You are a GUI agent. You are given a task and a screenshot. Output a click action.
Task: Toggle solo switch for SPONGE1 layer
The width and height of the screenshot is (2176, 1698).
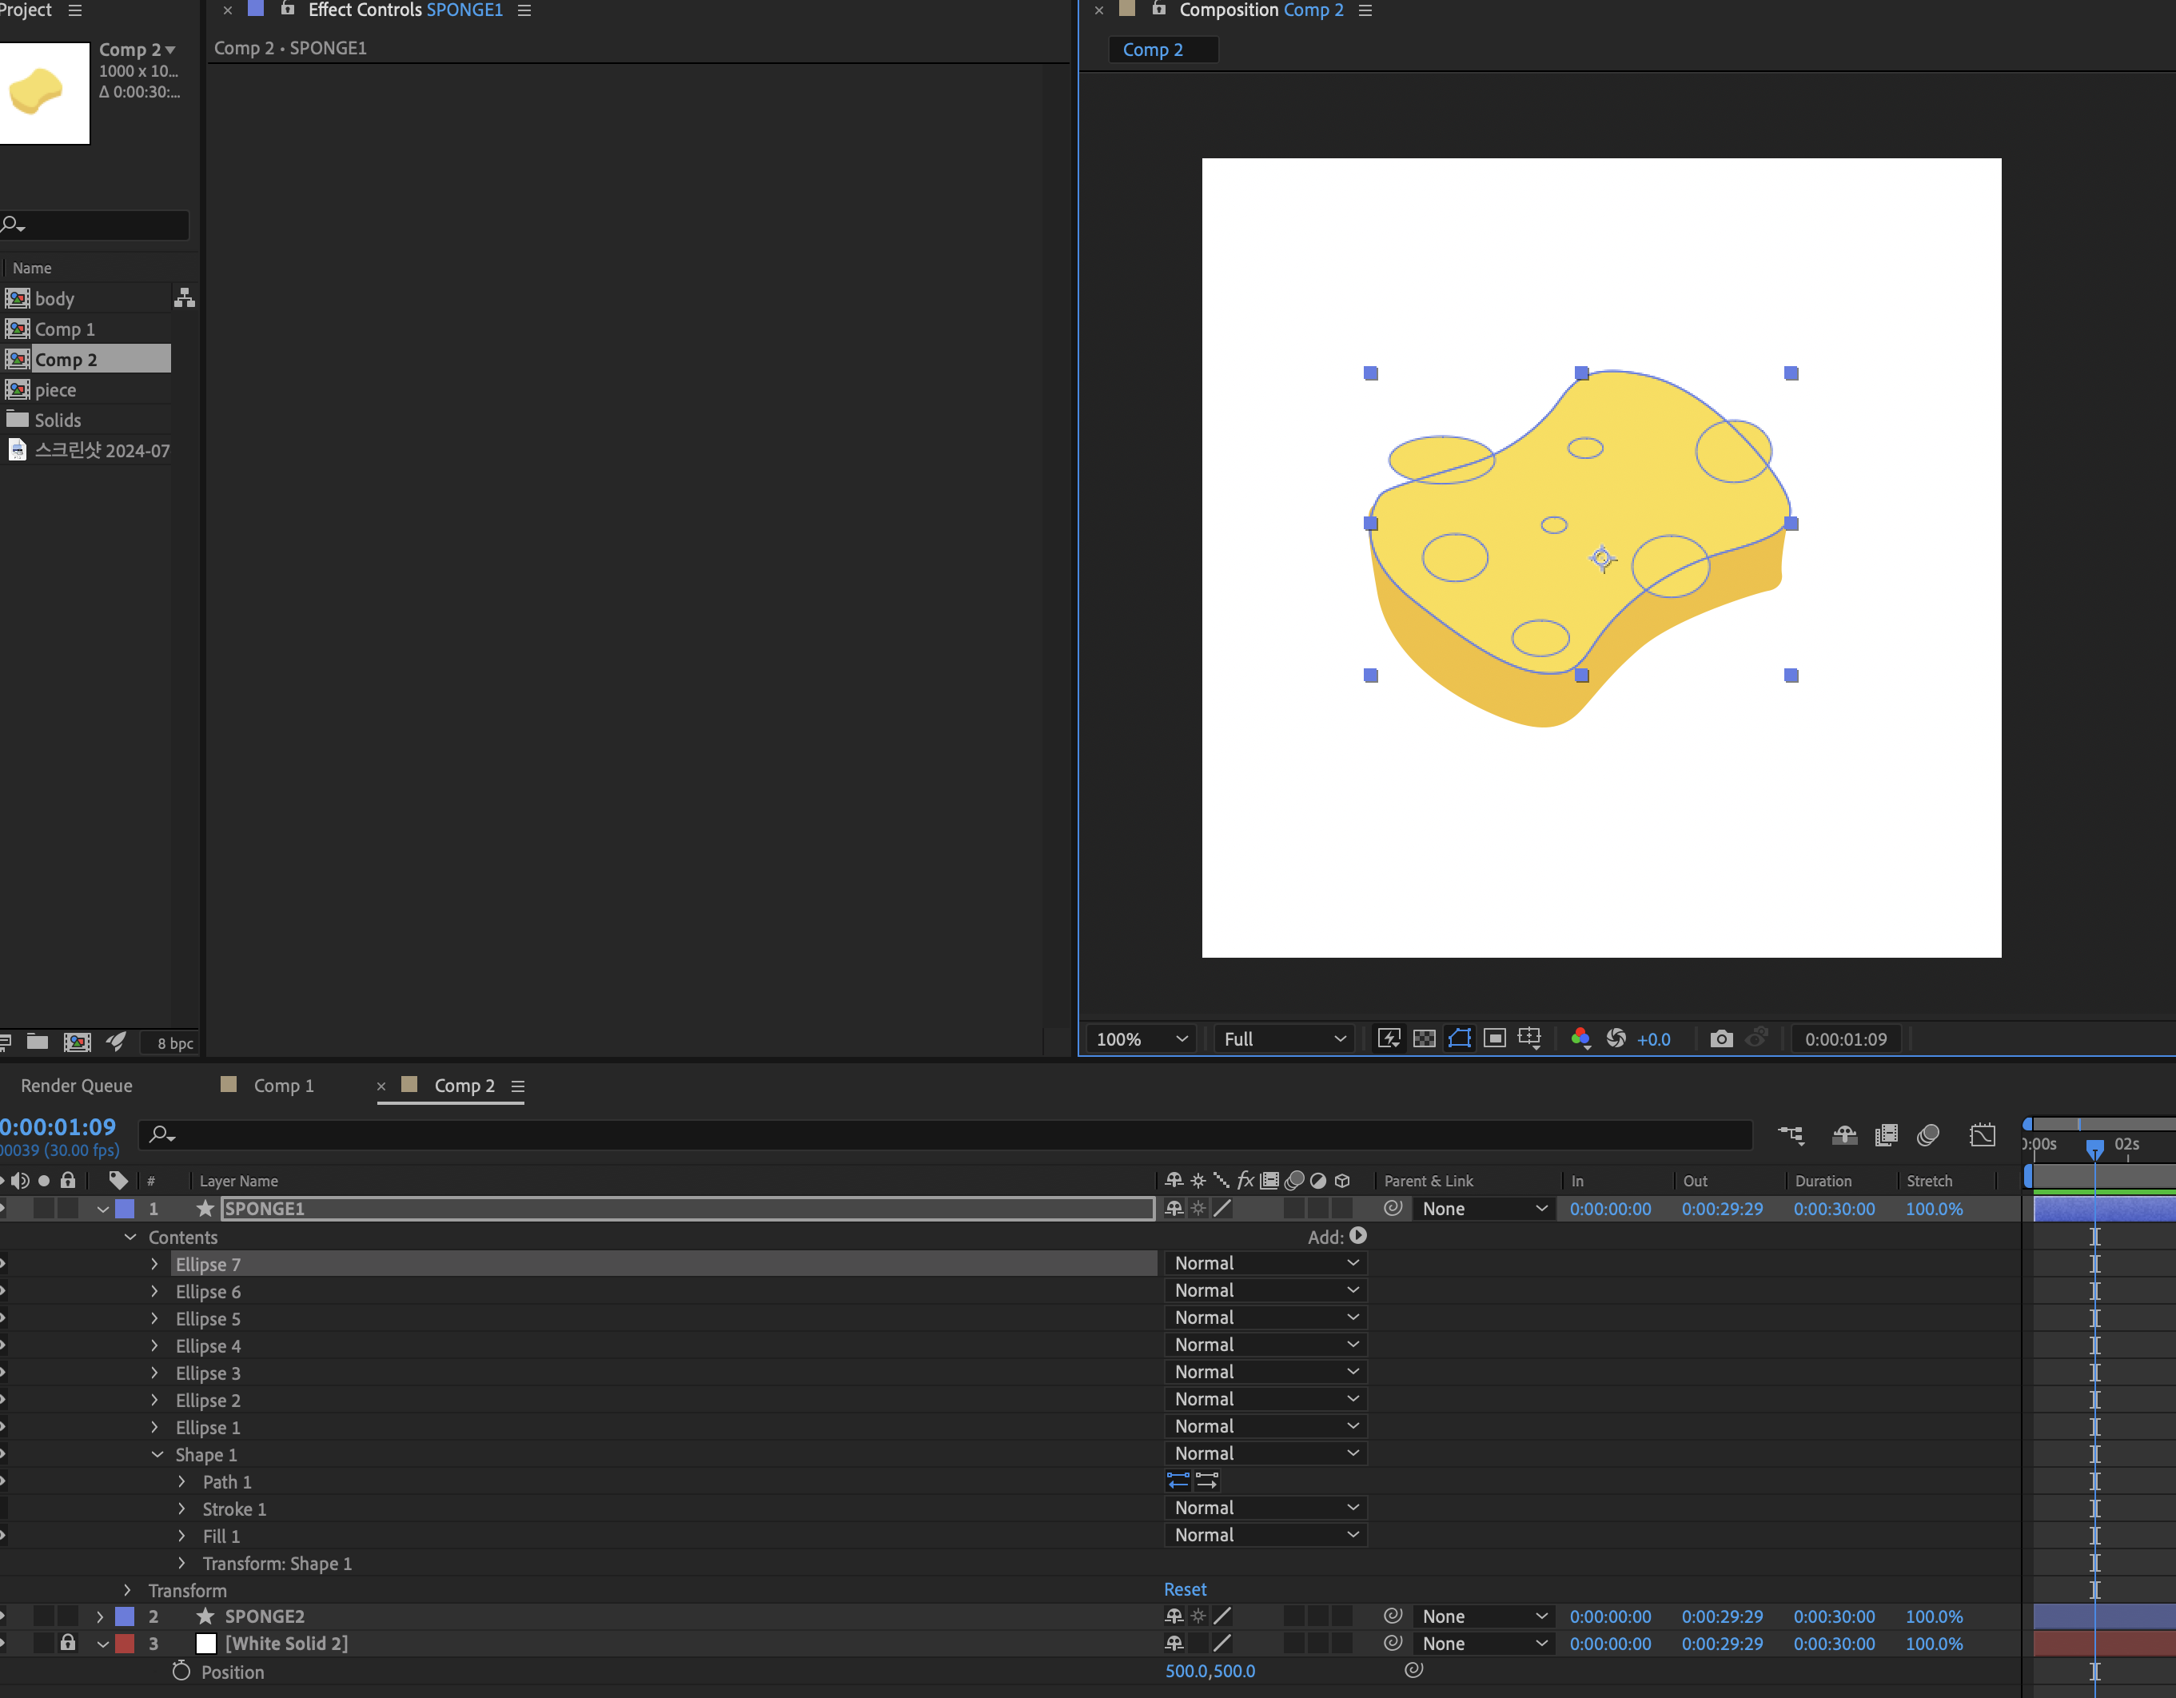(44, 1208)
